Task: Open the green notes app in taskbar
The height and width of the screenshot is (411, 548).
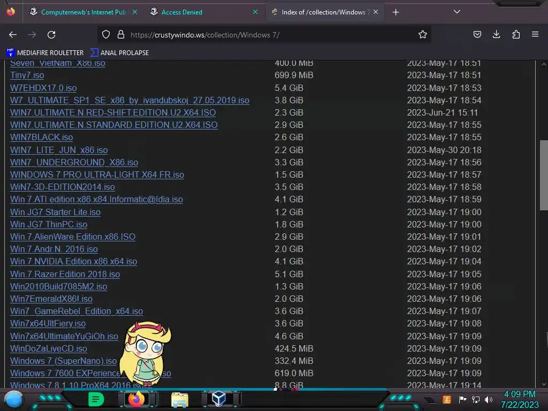Action: pos(96,399)
